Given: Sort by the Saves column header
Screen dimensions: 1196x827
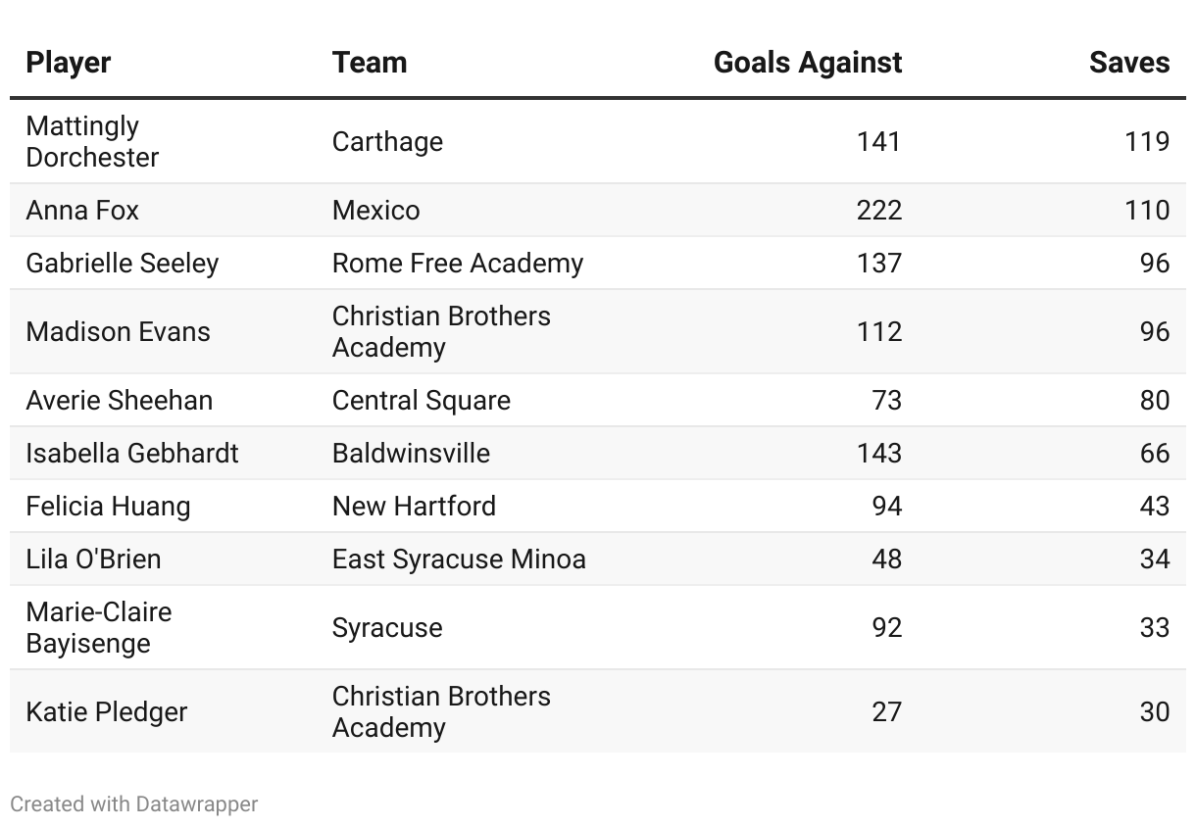Looking at the screenshot, I should (1129, 63).
